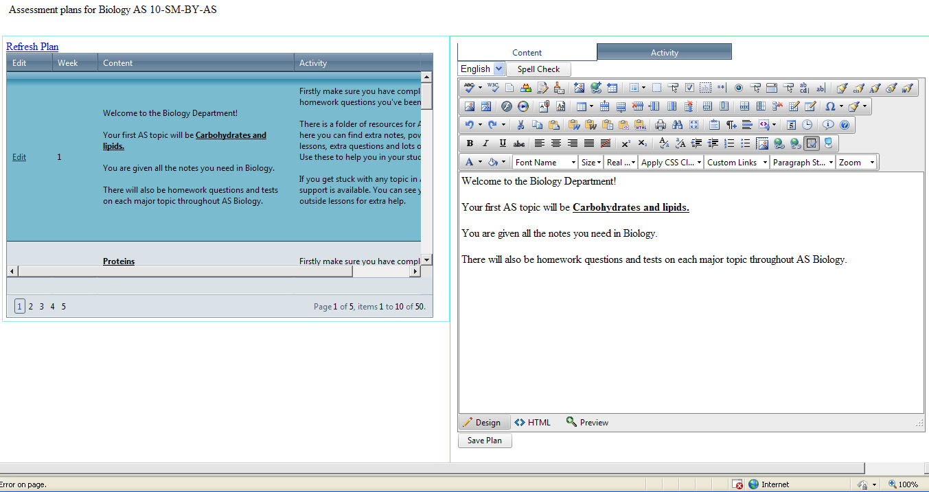Screen dimensions: 929x492
Task: Click the Word formatting stripper broom
Action: pyautogui.click(x=908, y=88)
